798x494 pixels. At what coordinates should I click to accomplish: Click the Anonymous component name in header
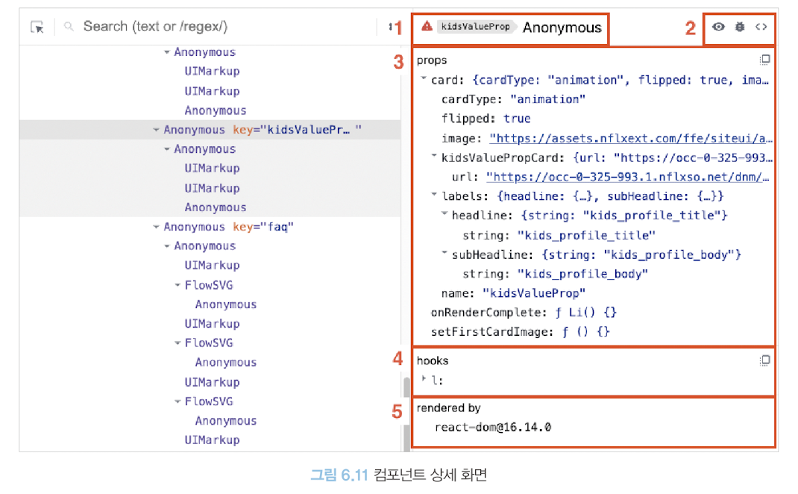coord(562,28)
